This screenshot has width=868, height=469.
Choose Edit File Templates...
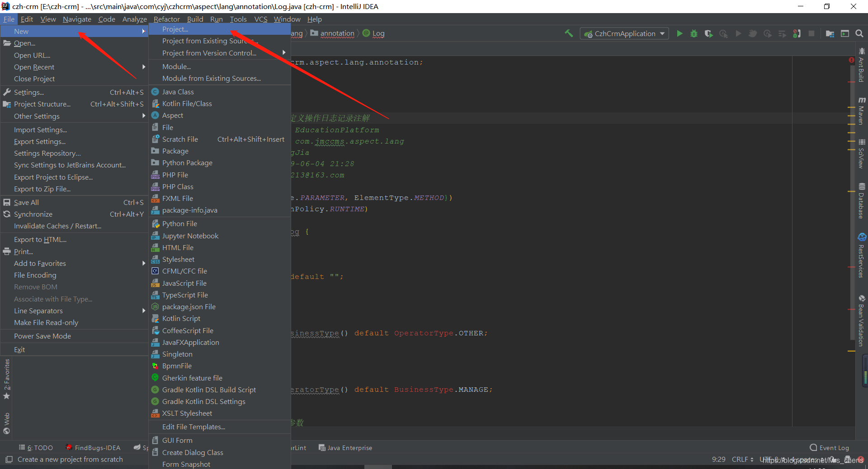[x=220, y=427]
